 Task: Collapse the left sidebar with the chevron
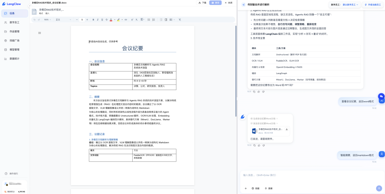[x=30, y=6]
